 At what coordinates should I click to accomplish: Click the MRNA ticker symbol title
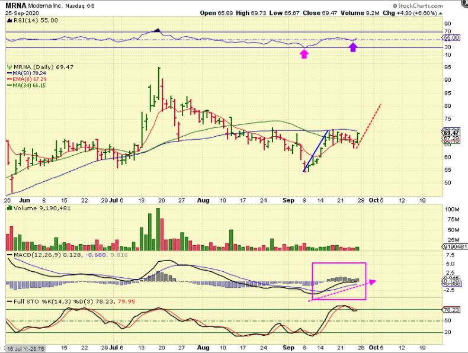[16, 6]
